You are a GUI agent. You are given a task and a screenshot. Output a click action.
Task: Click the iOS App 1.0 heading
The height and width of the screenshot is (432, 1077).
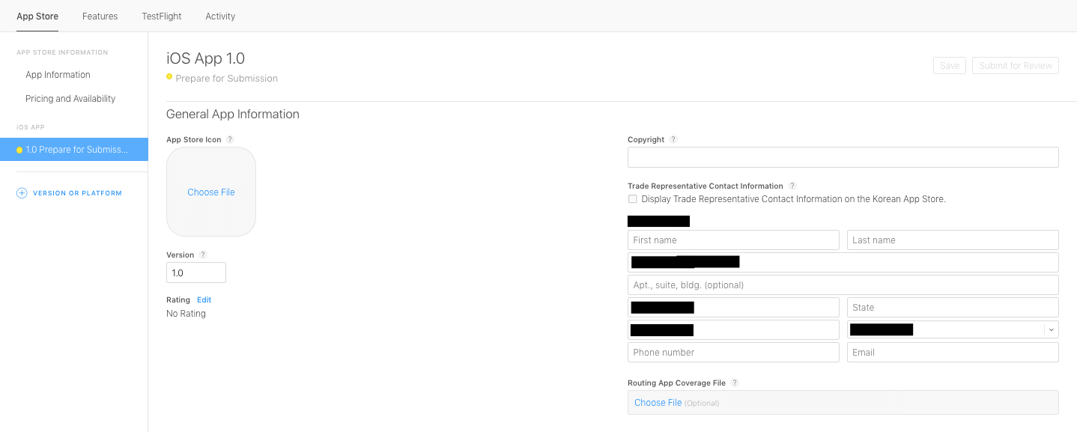(x=205, y=58)
